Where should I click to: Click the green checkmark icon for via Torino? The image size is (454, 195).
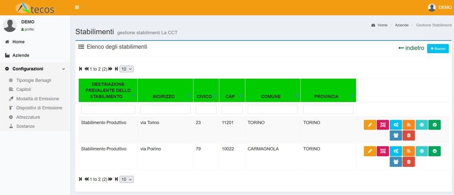tap(435, 125)
